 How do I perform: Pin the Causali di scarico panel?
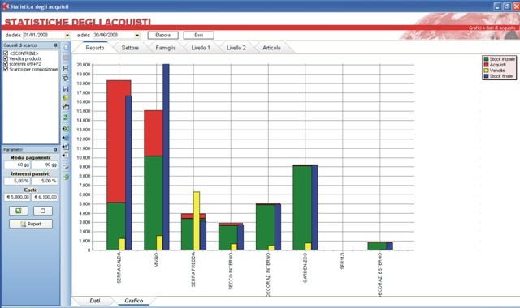point(55,45)
